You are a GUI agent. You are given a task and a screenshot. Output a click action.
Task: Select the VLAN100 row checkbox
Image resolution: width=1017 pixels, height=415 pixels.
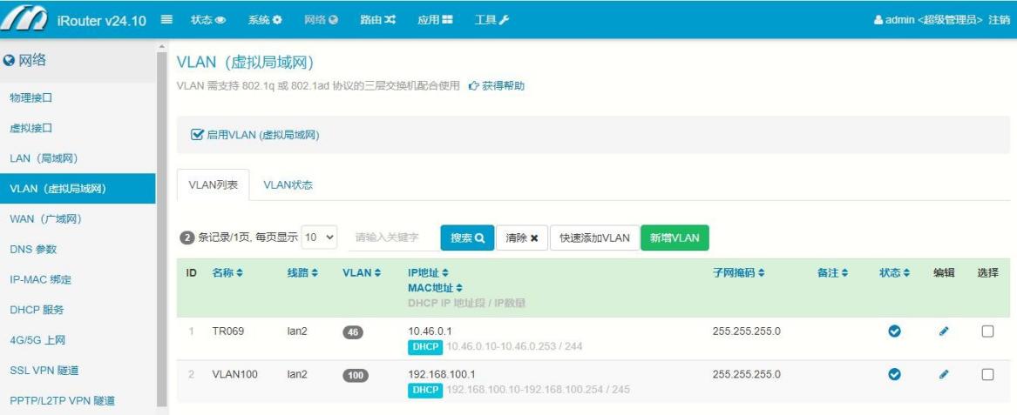(987, 374)
